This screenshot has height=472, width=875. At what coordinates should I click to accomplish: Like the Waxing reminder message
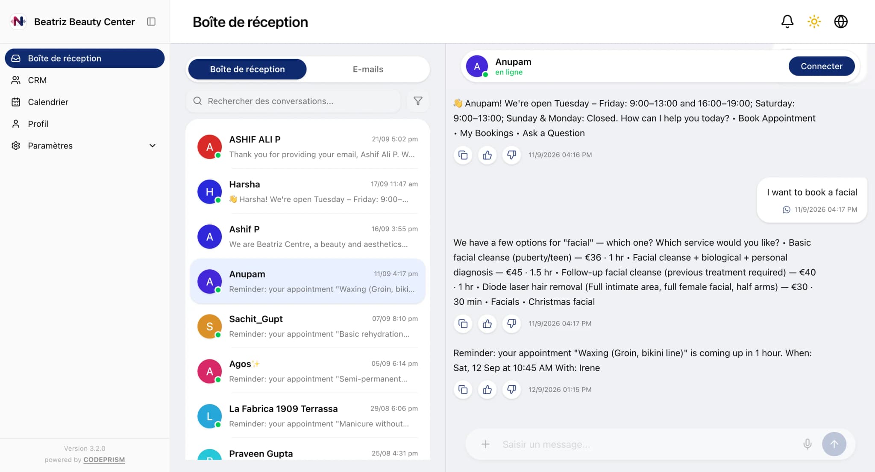(487, 390)
